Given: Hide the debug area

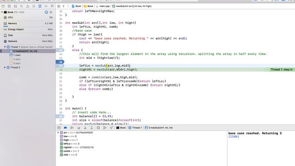Looking at the screenshot, I should point(59,128).
